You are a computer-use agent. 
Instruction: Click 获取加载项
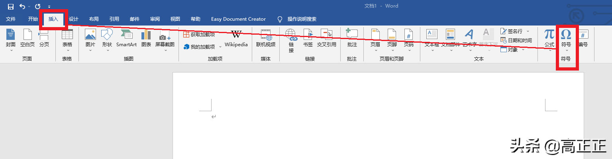[x=199, y=35]
